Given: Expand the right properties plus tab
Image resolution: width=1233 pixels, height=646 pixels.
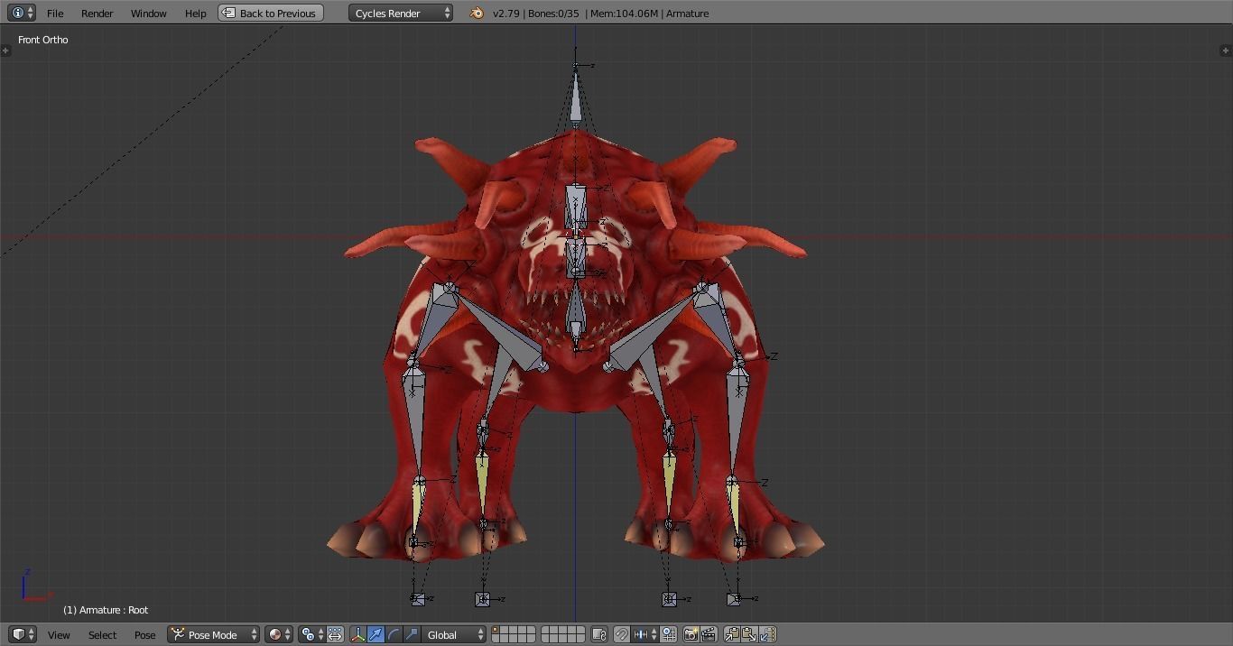Looking at the screenshot, I should (1226, 50).
